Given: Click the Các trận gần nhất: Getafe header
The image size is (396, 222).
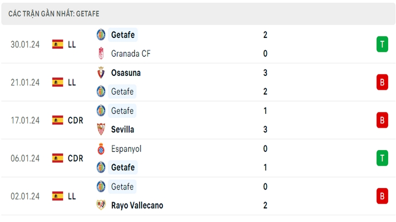Looking at the screenshot, I should click(54, 14).
